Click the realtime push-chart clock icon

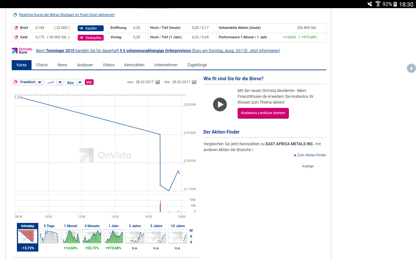[15, 15]
